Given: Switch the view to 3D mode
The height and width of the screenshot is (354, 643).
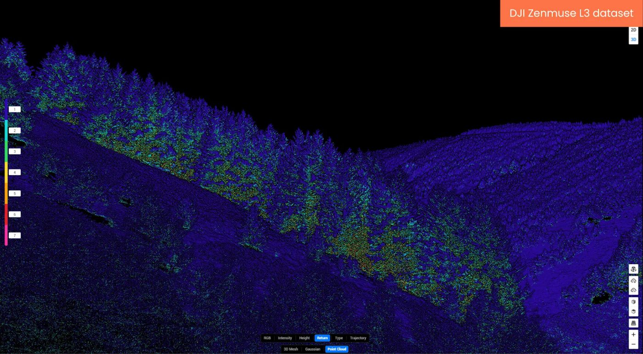Looking at the screenshot, I should (x=633, y=39).
